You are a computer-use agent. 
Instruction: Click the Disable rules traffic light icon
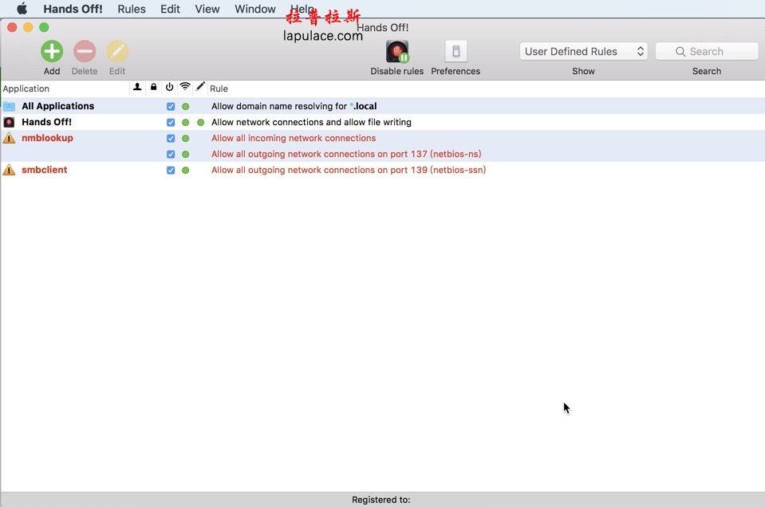point(396,51)
